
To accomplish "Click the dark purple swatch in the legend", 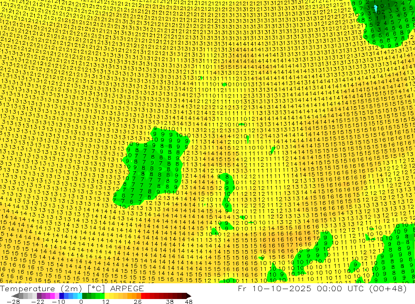I will point(39,296).
